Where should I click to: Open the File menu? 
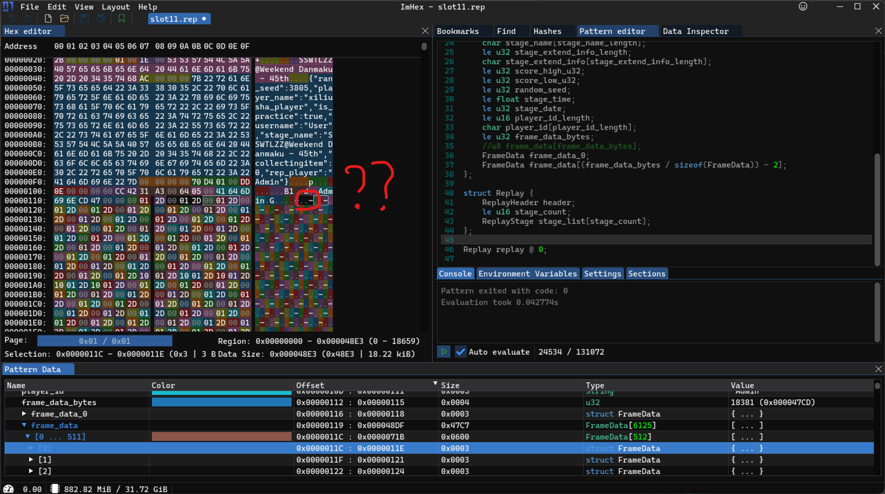click(x=30, y=7)
